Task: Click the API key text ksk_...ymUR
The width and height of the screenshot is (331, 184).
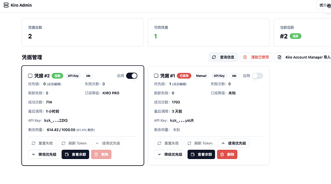Action: pyautogui.click(x=182, y=121)
